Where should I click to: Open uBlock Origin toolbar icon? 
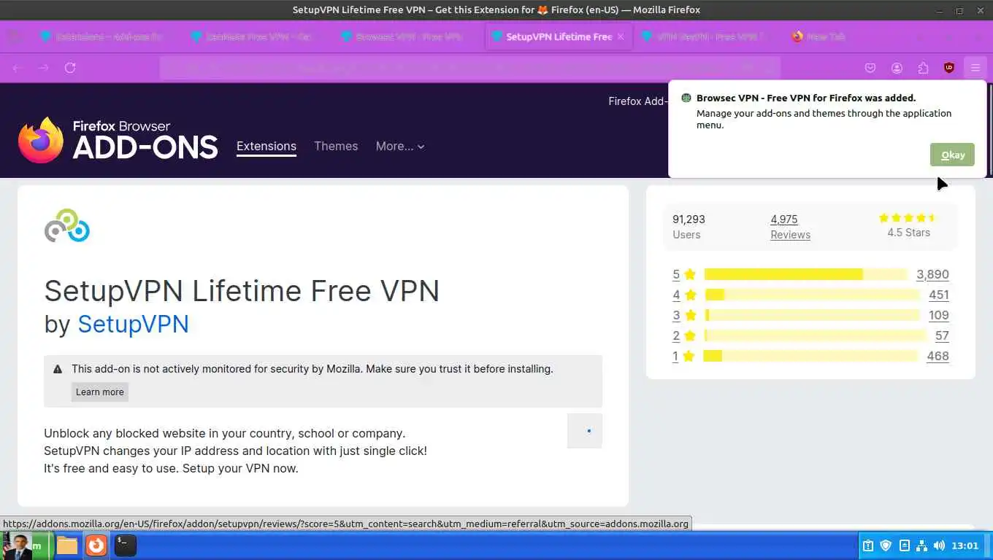[949, 68]
